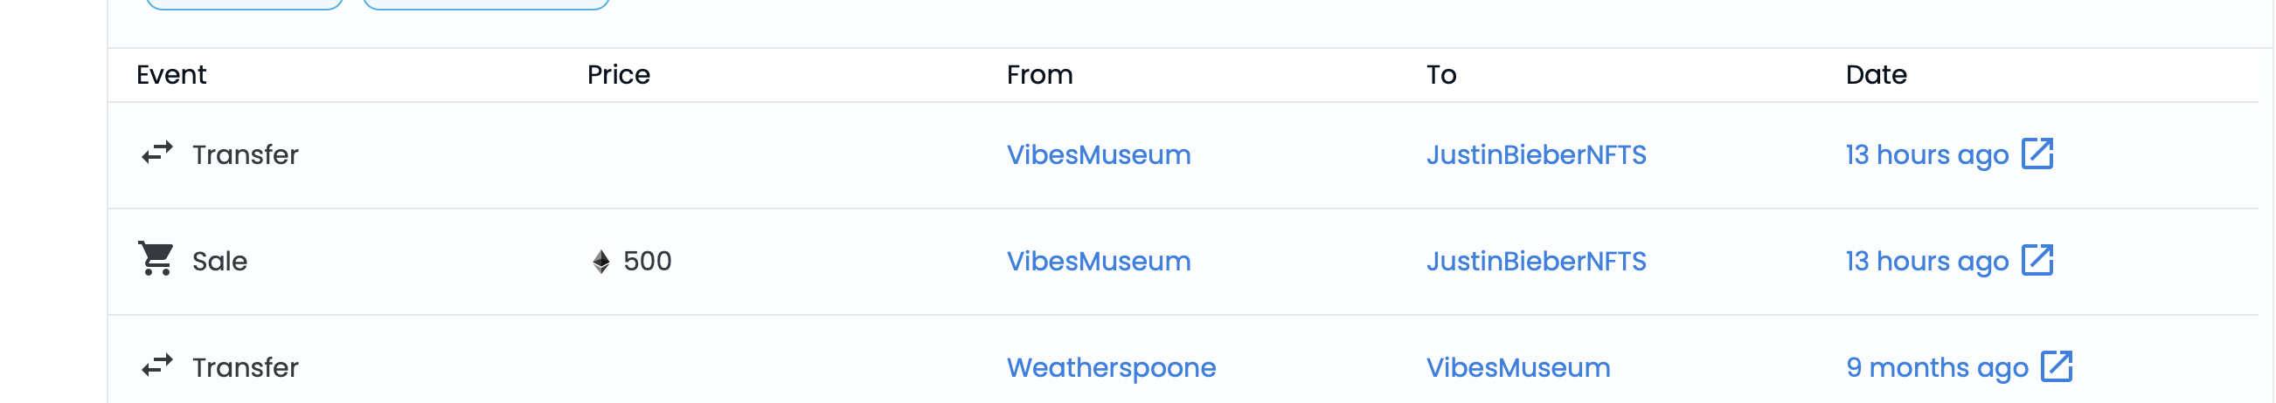
Task: Open the JustinBieberNFTS buyer in the Sale row
Action: click(x=1536, y=262)
